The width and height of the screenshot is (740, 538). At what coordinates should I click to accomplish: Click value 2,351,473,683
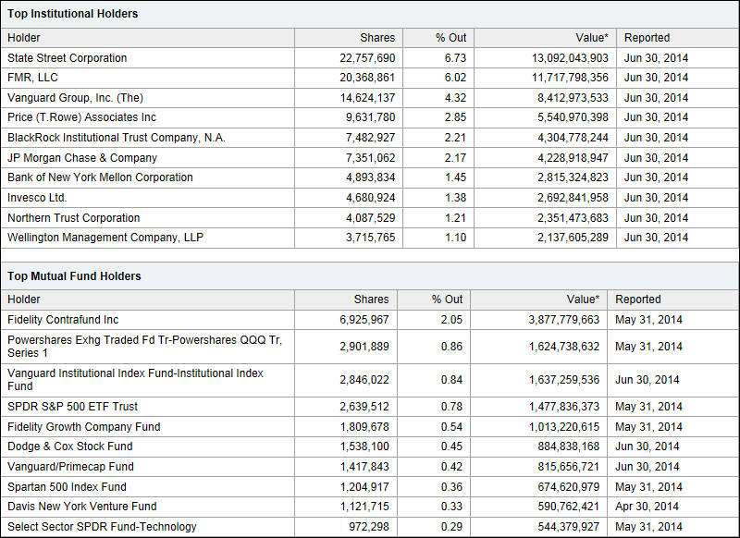573,218
